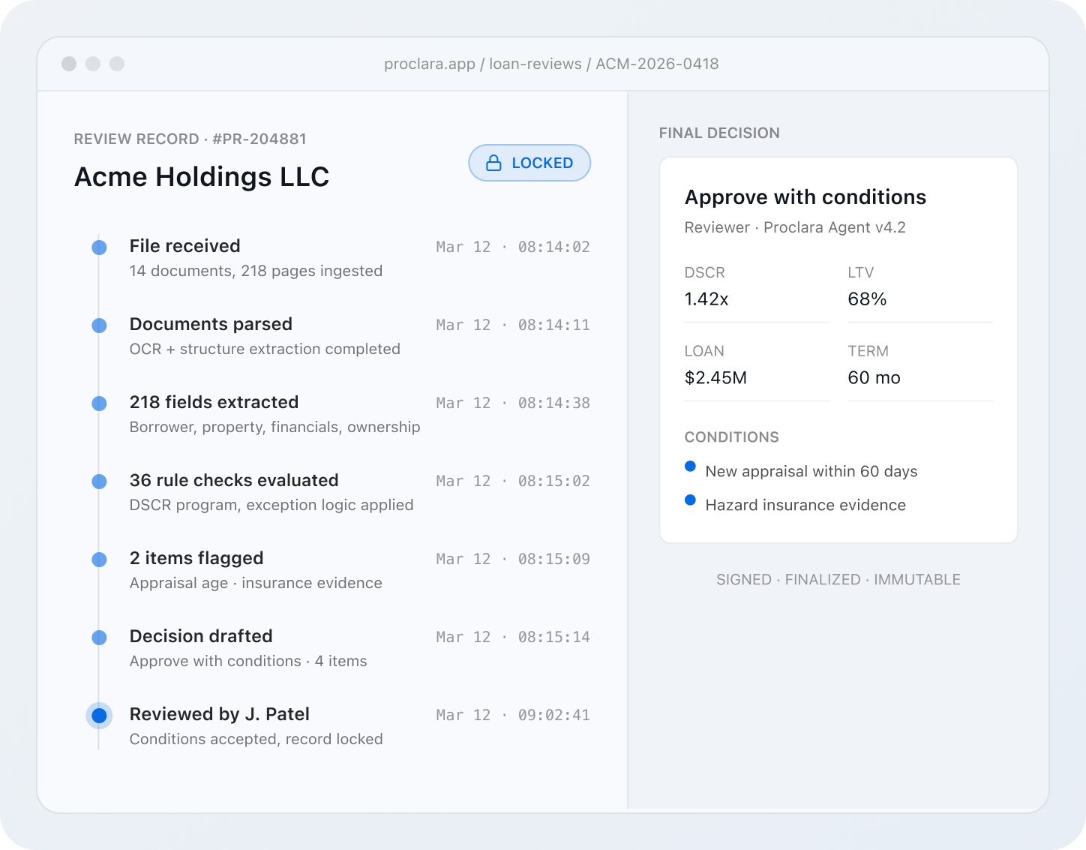Viewport: 1086px width, 850px height.
Task: Click the TERM value 60 mo
Action: pyautogui.click(x=874, y=378)
